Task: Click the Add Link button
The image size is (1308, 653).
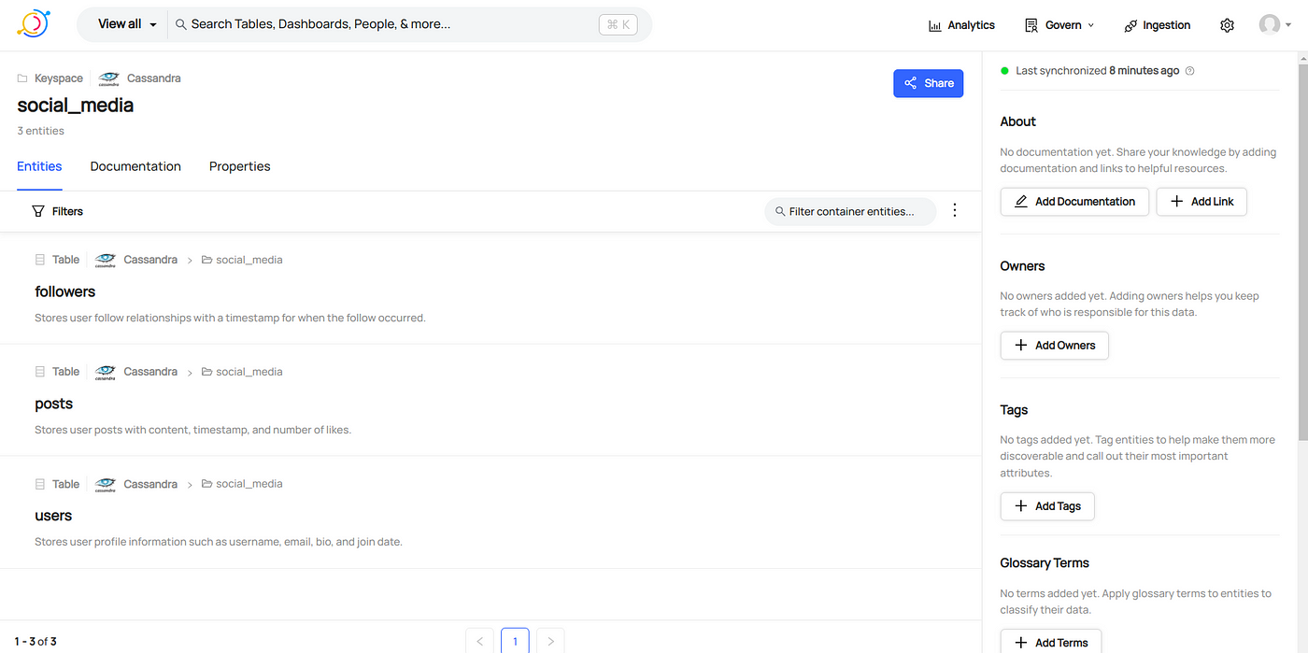Action: [1201, 202]
